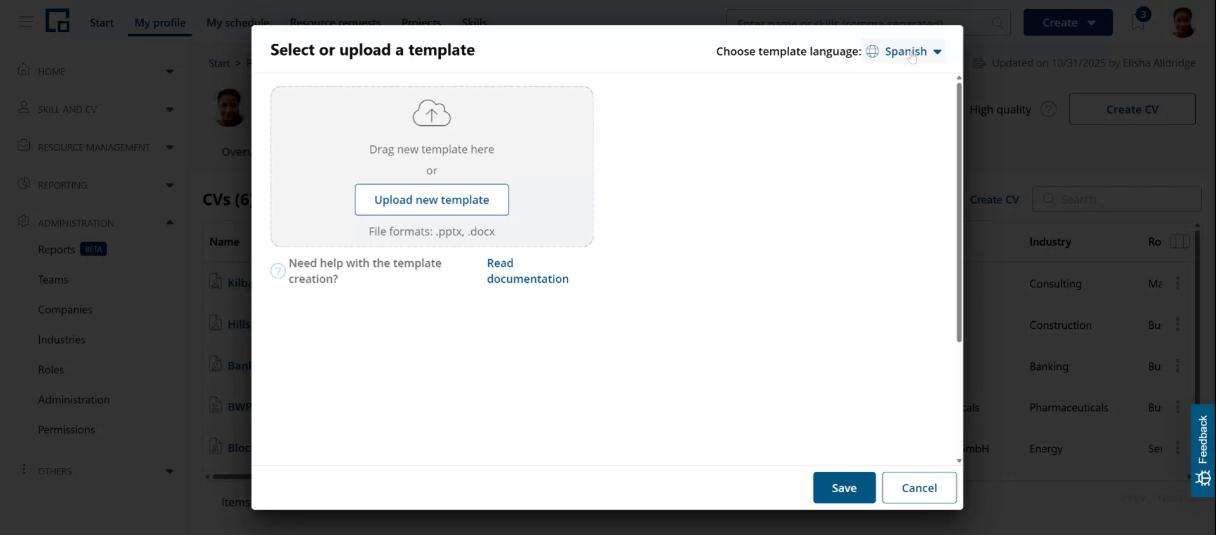The image size is (1216, 535).
Task: Open the row options menu for Construction
Action: tap(1178, 325)
